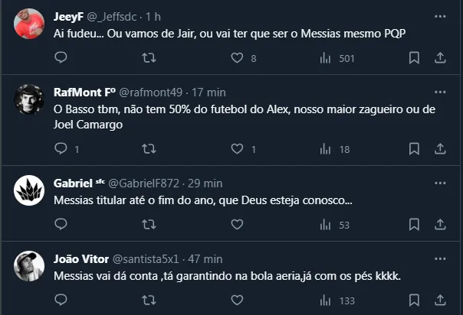Bookmark Gabriel's tweet
The width and height of the screenshot is (463, 315).
coord(414,225)
